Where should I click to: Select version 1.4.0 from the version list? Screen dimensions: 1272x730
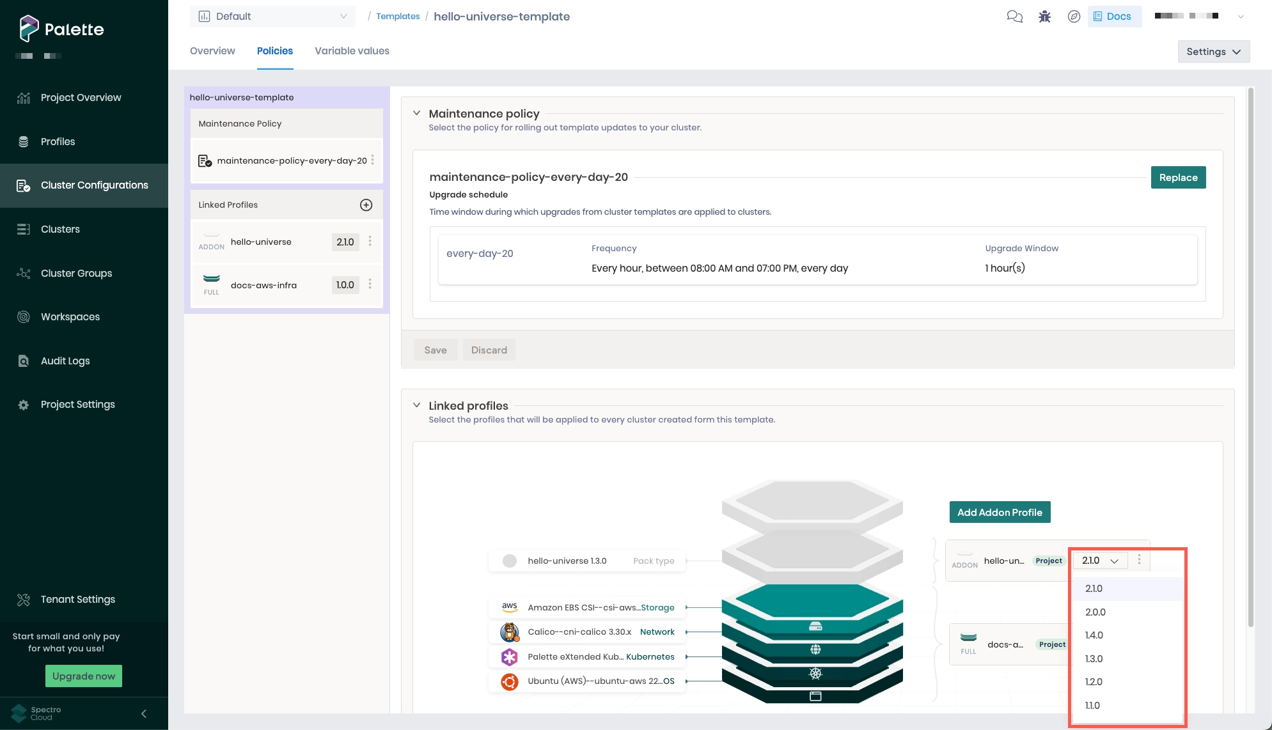pyautogui.click(x=1094, y=635)
